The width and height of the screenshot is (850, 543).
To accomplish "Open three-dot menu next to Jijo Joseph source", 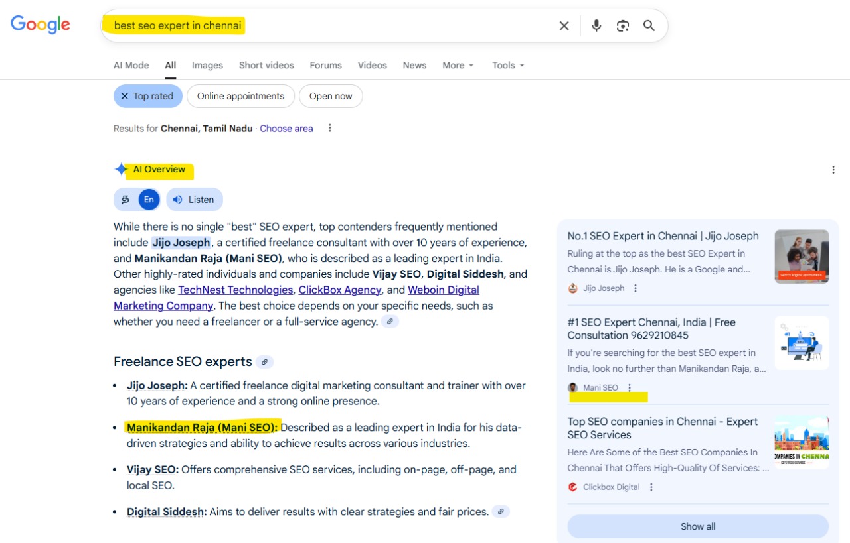I will (636, 288).
